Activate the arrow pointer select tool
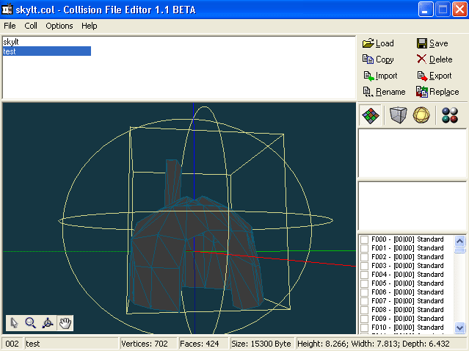Screen dimensions: 469x351 pyautogui.click(x=15, y=322)
